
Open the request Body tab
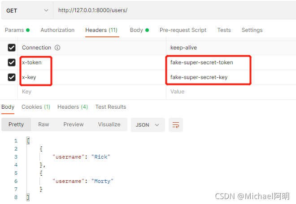click(x=139, y=30)
